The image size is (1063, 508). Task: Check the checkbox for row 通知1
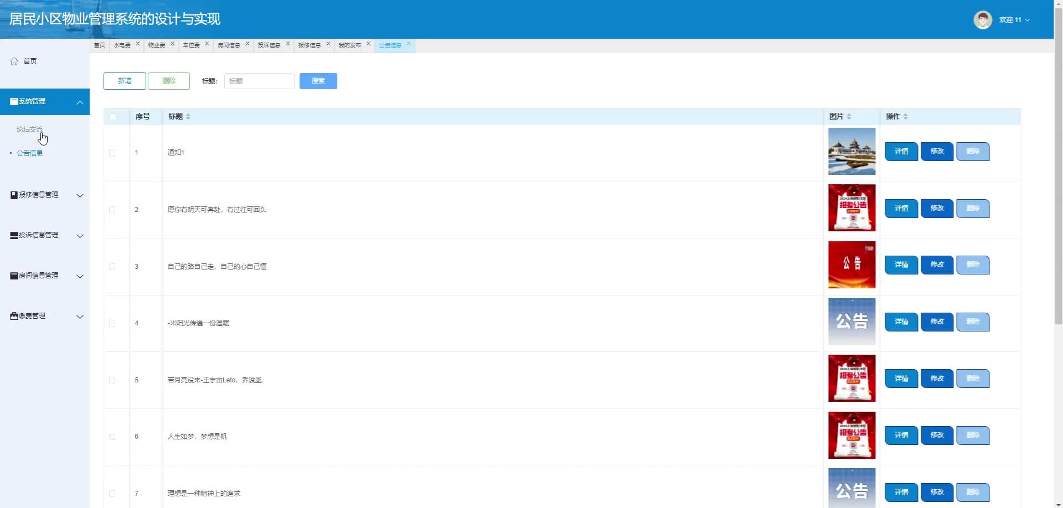[112, 153]
